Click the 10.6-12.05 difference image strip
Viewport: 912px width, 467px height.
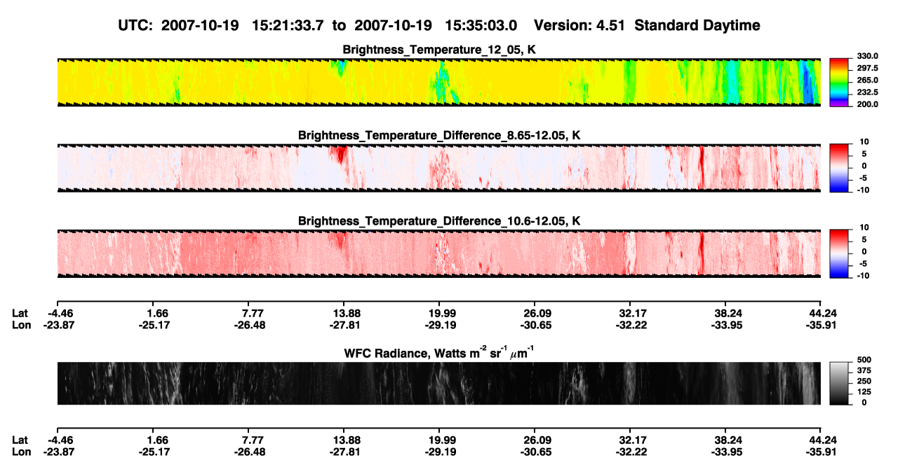click(439, 253)
